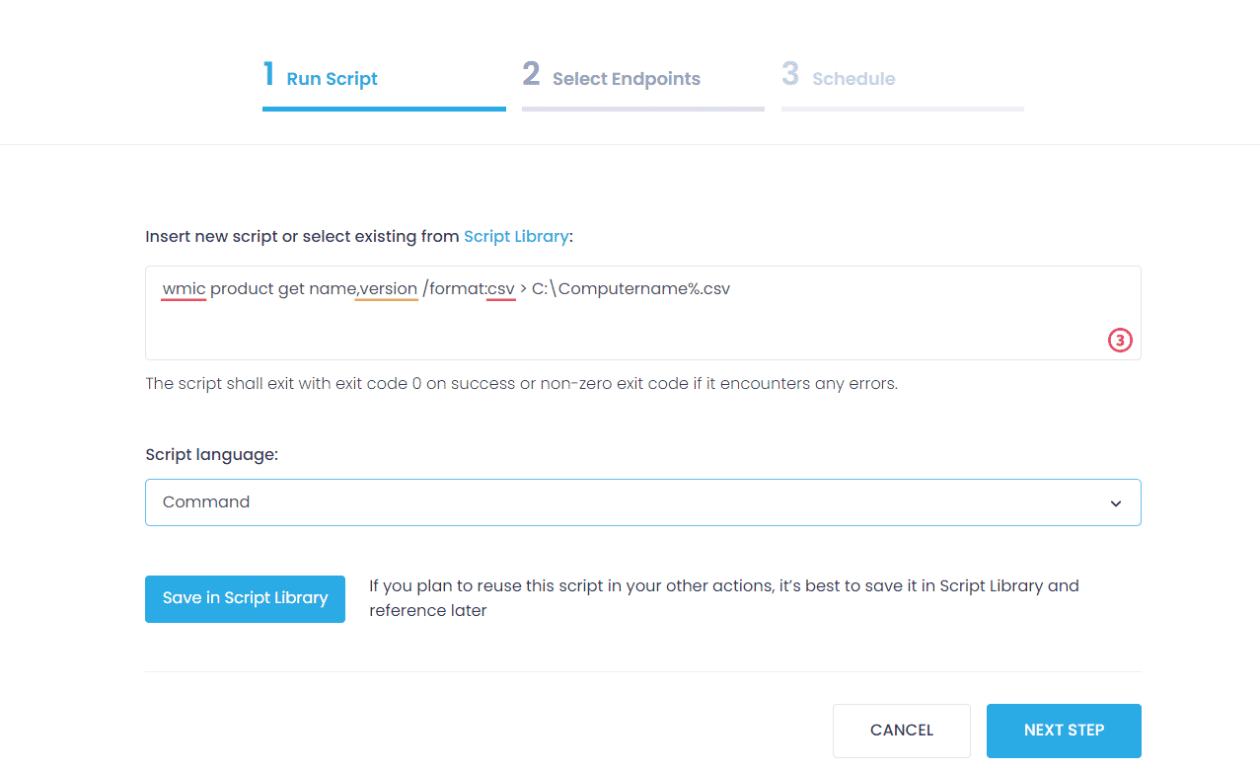Click the underlined word wmic
Viewport: 1260px width, 770px height.
pyautogui.click(x=185, y=289)
